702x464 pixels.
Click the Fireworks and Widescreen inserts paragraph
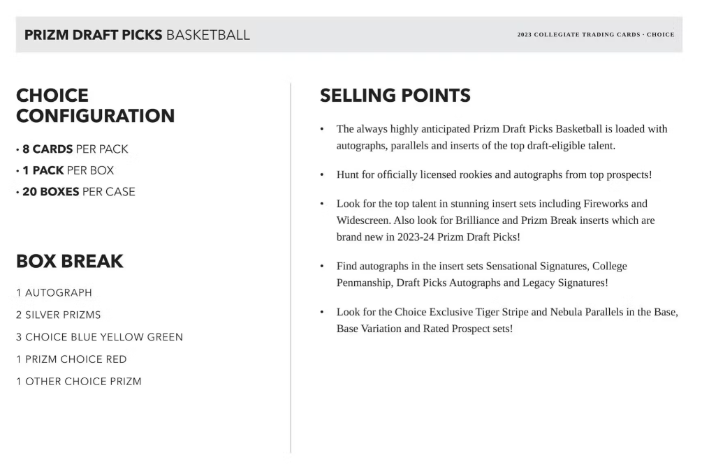(x=496, y=220)
